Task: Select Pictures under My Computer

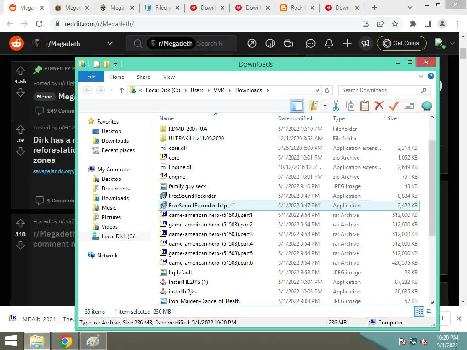Action: click(x=111, y=217)
